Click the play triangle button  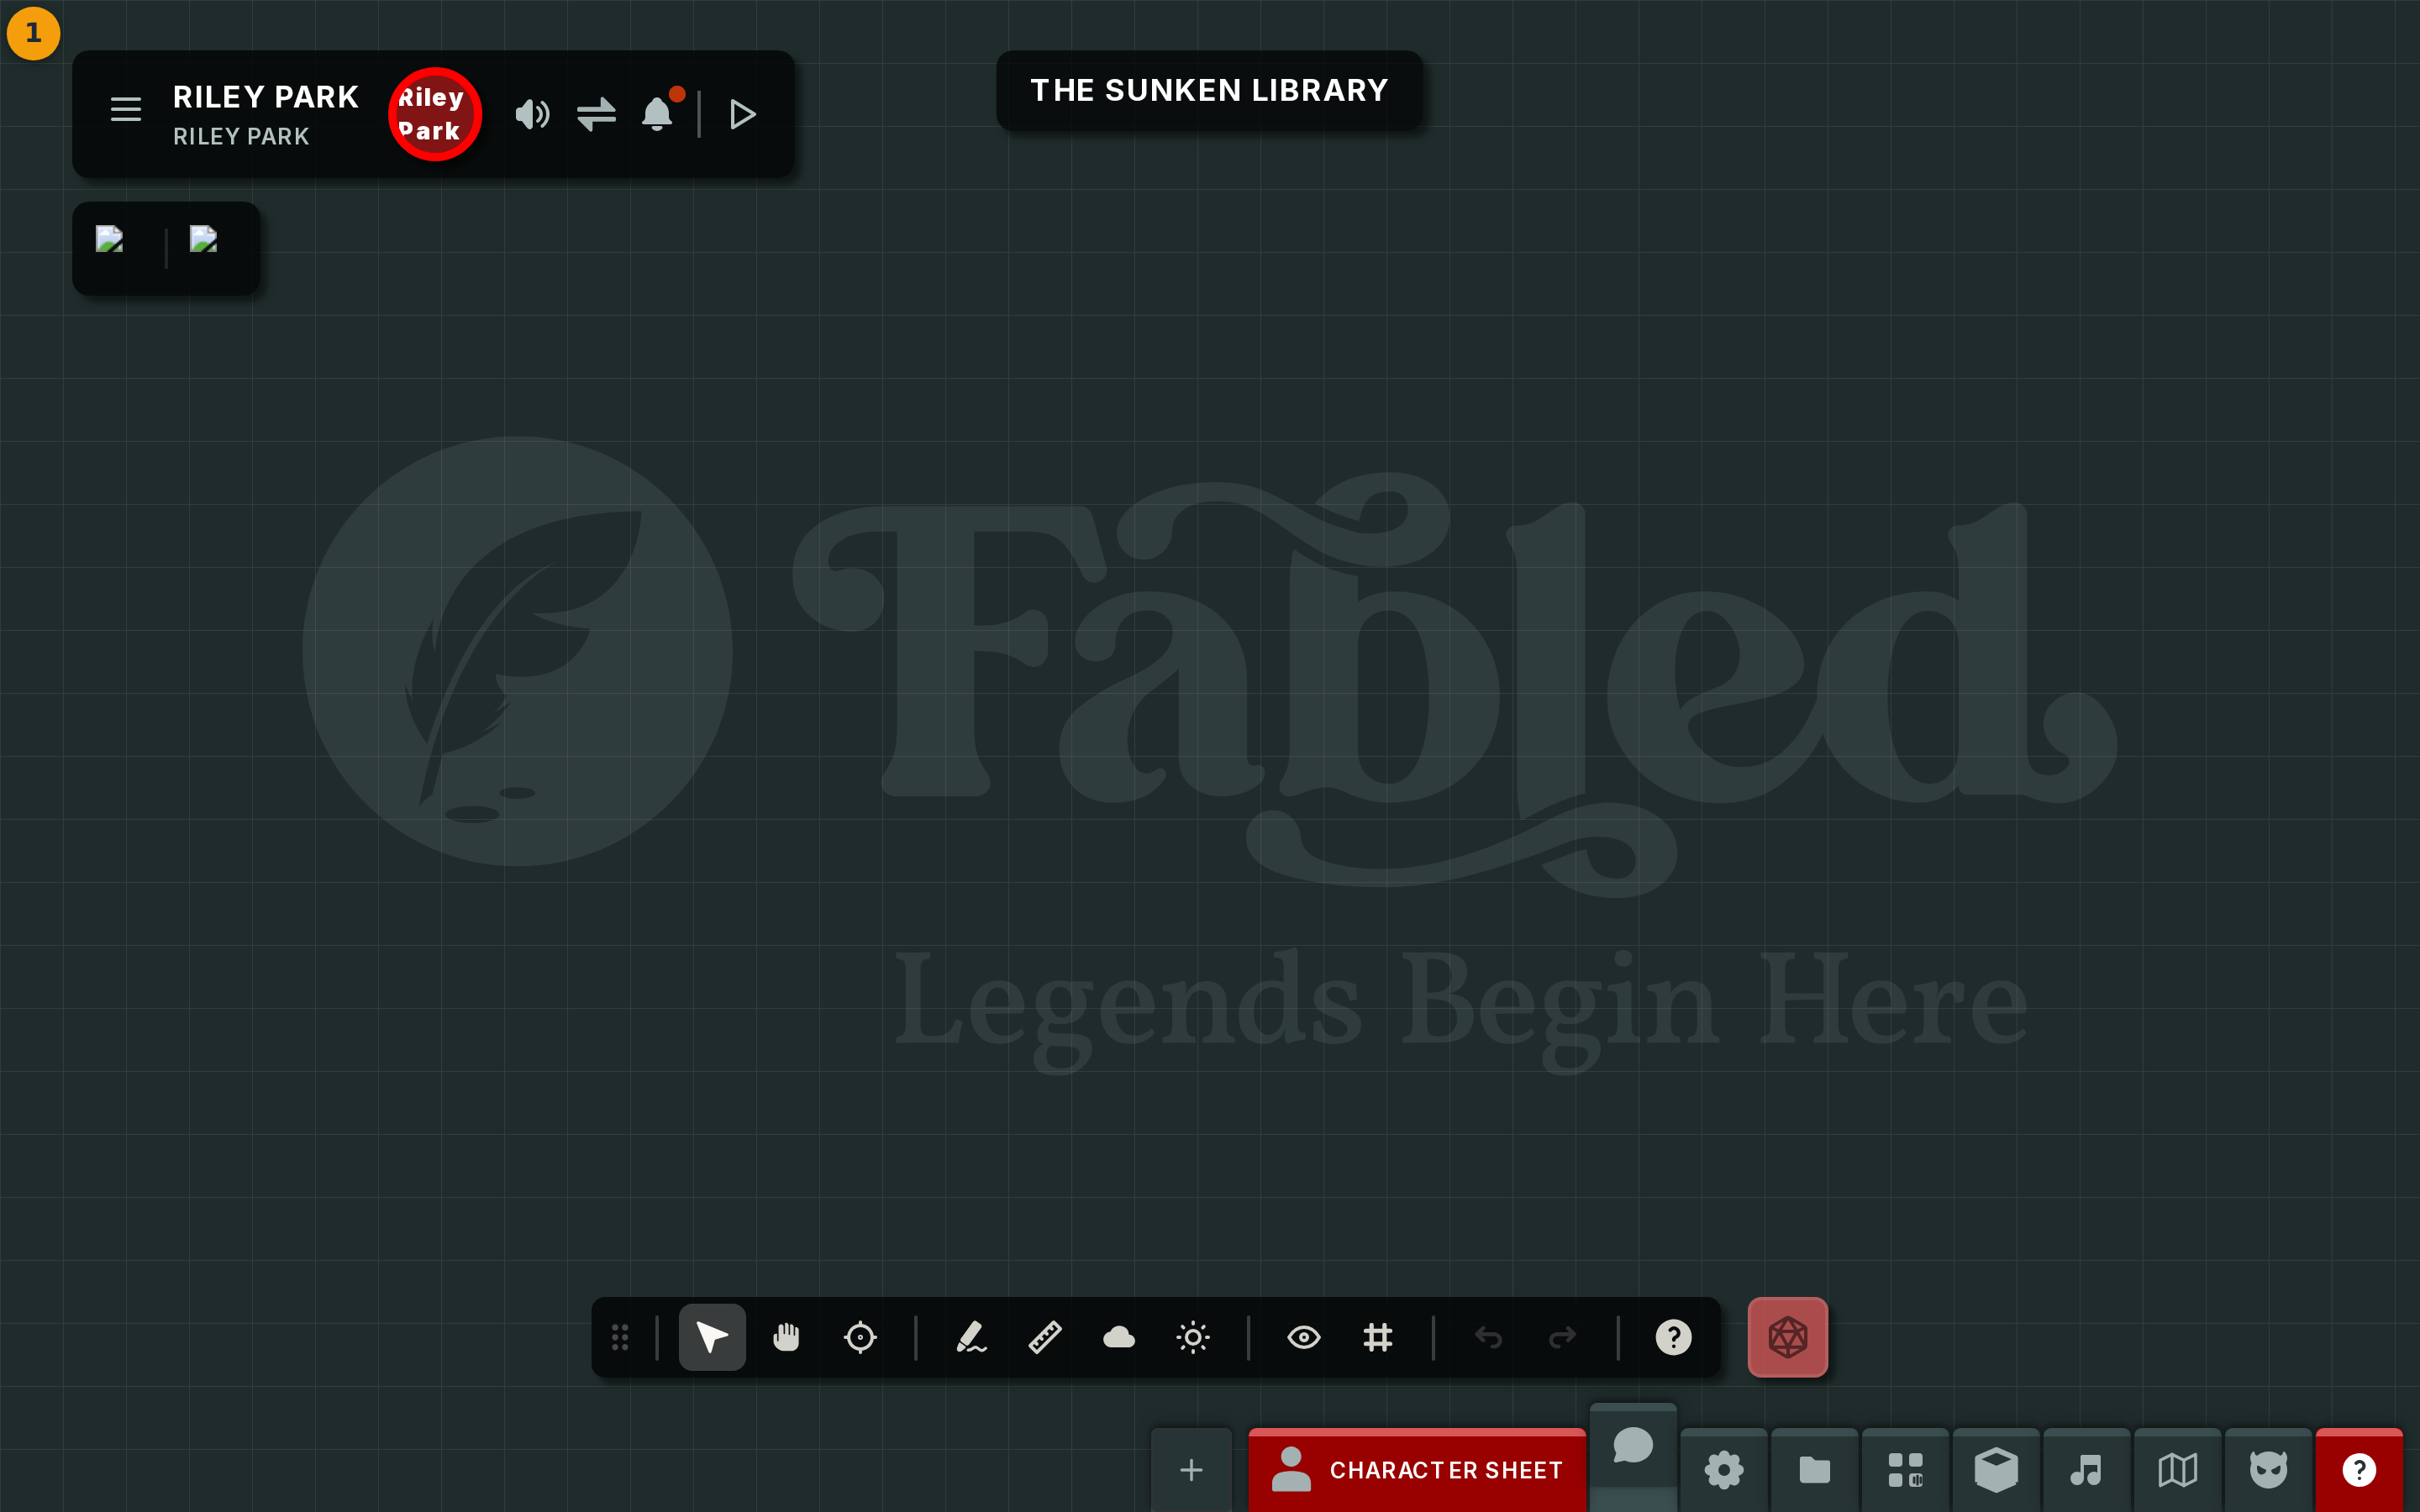point(742,114)
